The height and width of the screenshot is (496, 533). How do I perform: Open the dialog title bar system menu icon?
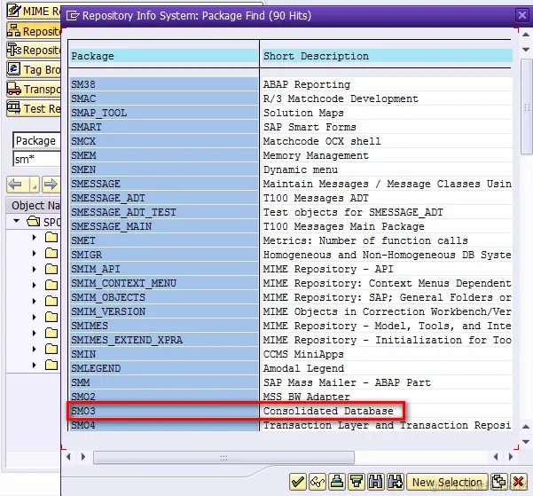click(x=73, y=16)
